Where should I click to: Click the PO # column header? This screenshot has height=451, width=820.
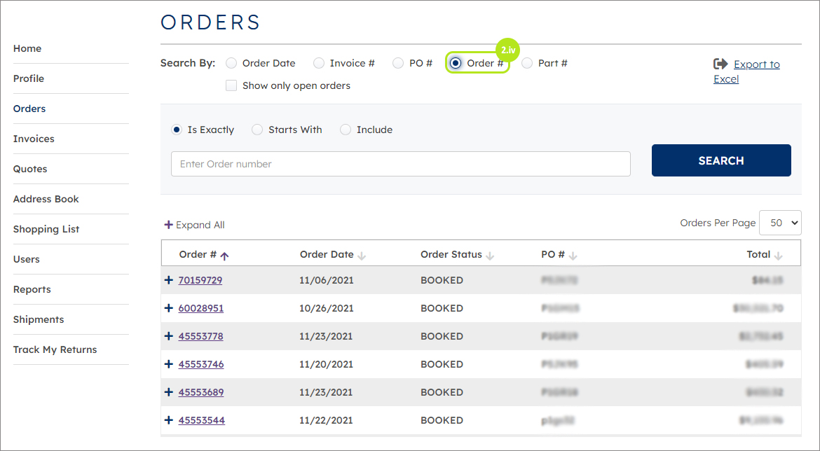(x=553, y=254)
